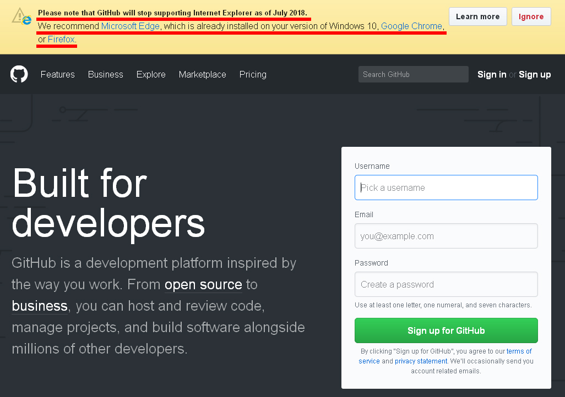Click the Password field label
The width and height of the screenshot is (565, 397).
(371, 263)
